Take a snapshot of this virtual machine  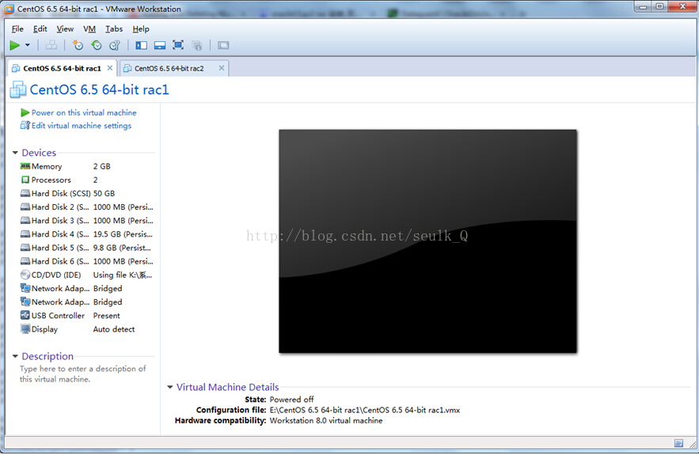(78, 45)
